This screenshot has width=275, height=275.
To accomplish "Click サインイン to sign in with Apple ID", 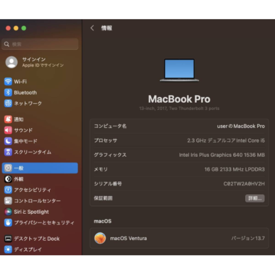I will click(x=34, y=59).
